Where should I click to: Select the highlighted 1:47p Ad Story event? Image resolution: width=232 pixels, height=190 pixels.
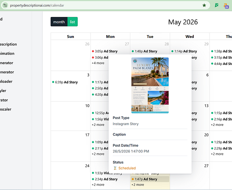(x=150, y=179)
